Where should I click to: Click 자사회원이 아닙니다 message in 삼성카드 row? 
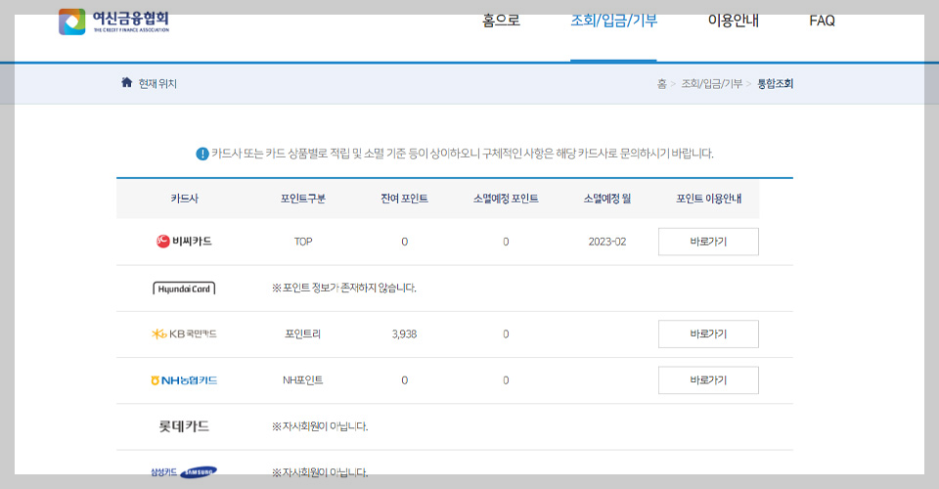click(320, 472)
